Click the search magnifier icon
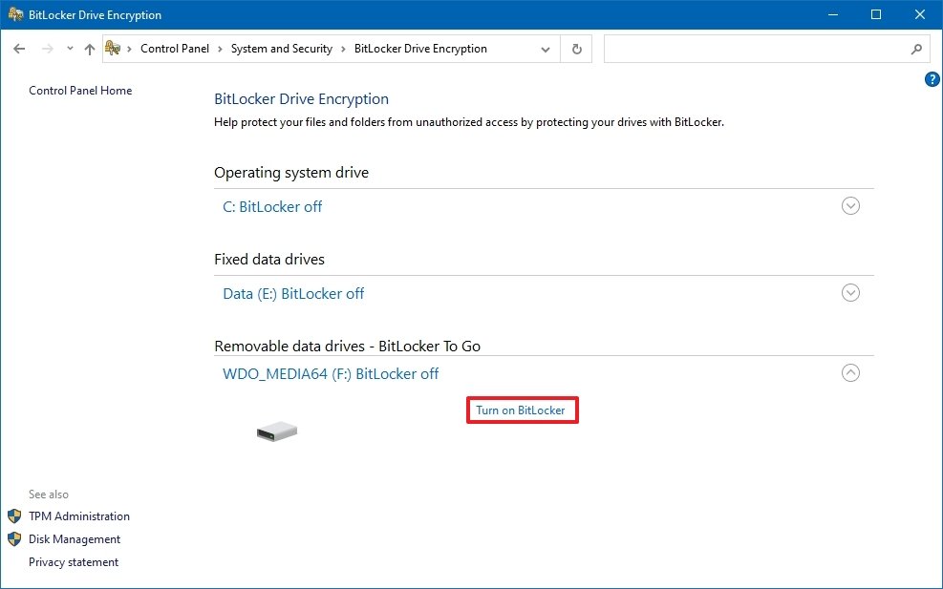This screenshot has width=943, height=589. (915, 49)
